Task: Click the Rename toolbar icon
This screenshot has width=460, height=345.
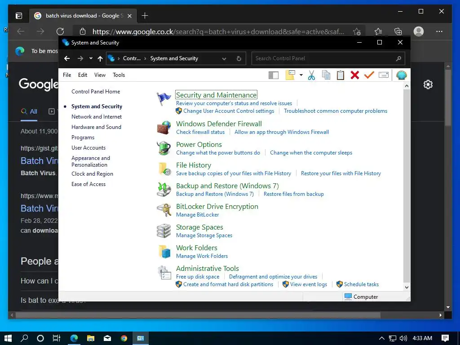Action: coord(384,75)
